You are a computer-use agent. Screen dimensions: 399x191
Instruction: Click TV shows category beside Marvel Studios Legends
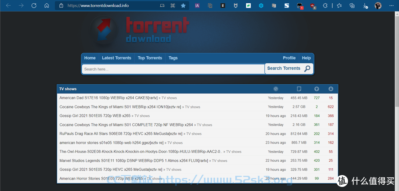tap(219, 161)
